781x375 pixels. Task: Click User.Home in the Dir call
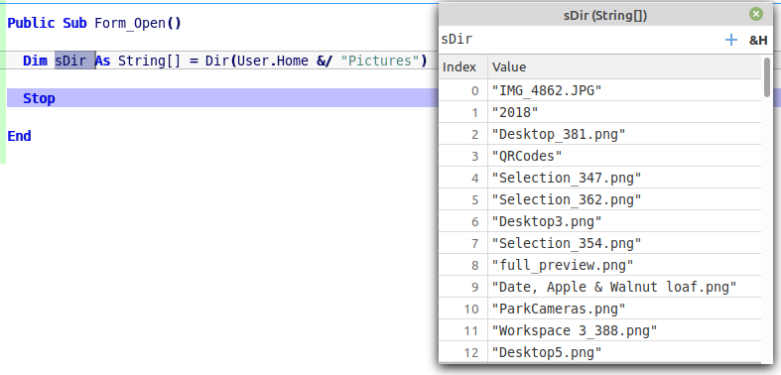[272, 61]
